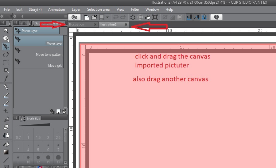
Task: Select the Rectangle marquee selection tool
Action: coord(6,63)
